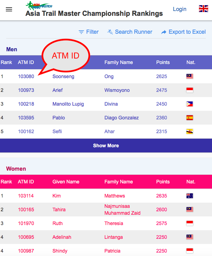Viewport: 212px width, 256px height.
Task: Click Malaysia flag in Soonseng Ong row
Action: (190, 76)
